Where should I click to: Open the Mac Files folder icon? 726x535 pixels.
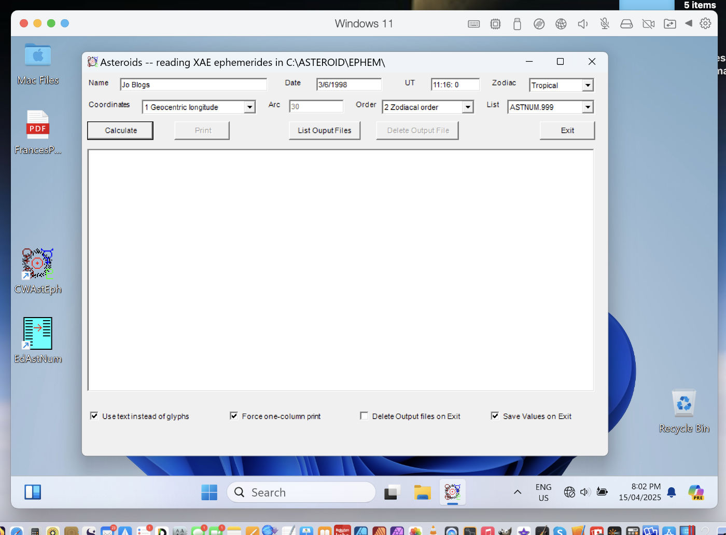37,56
